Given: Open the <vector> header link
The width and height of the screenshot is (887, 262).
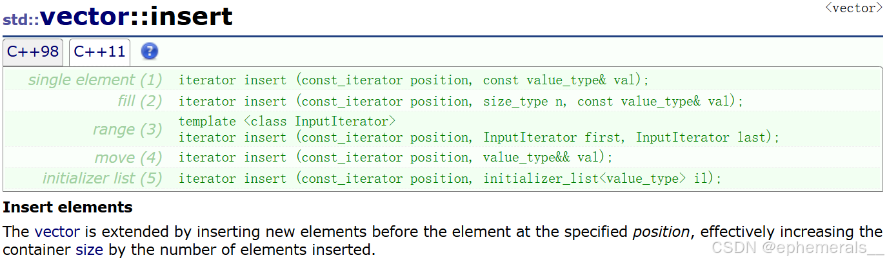Looking at the screenshot, I should click(x=853, y=8).
